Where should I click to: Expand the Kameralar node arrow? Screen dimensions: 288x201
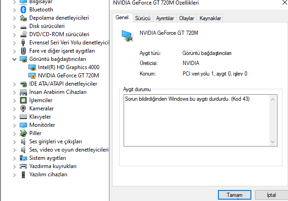tap(15, 109)
